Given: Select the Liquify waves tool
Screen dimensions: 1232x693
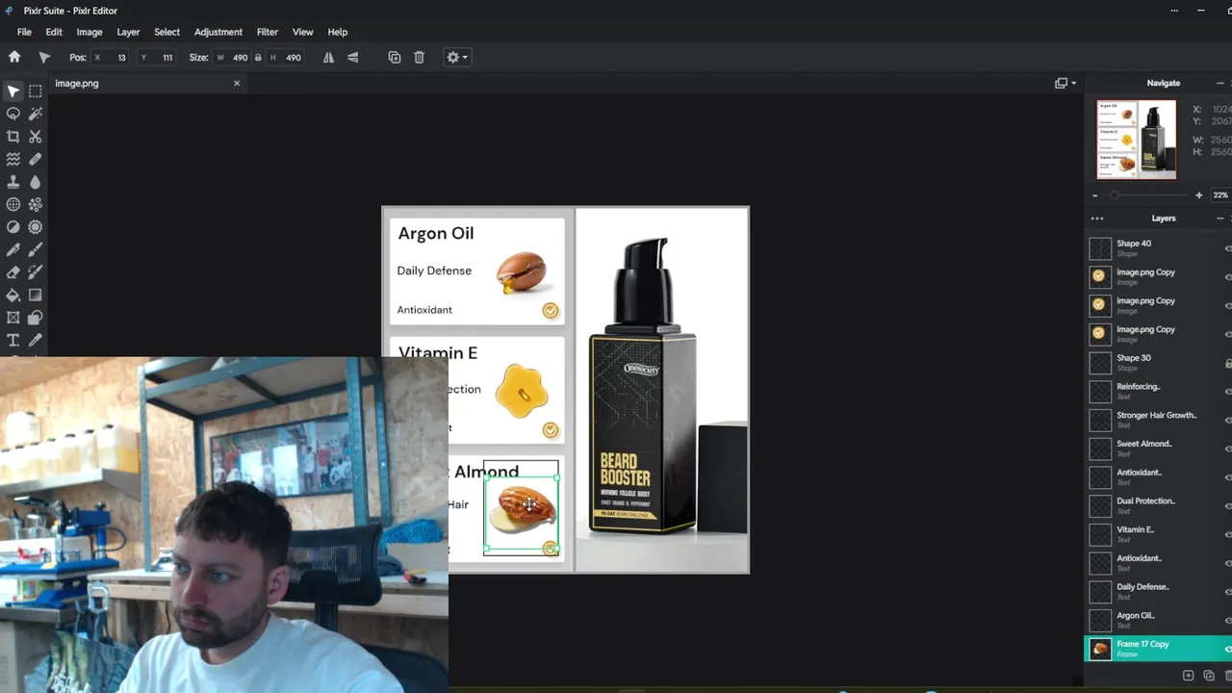Looking at the screenshot, I should click(13, 159).
